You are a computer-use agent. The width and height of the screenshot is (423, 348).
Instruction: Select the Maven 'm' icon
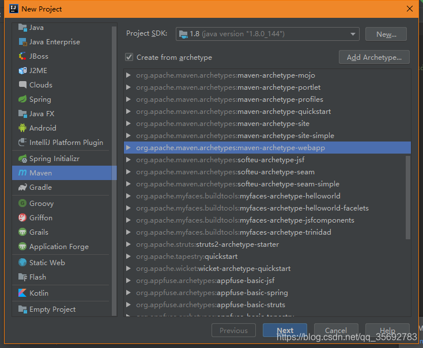22,173
